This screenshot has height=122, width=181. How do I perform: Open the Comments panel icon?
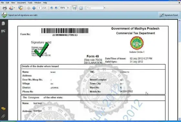tap(3, 108)
